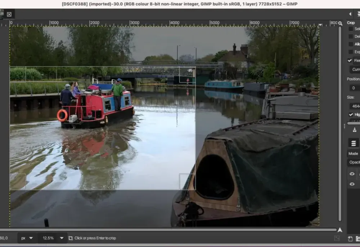Click the Size field showing 464
Image resolution: width=360 pixels, height=247 pixels.
[355, 106]
